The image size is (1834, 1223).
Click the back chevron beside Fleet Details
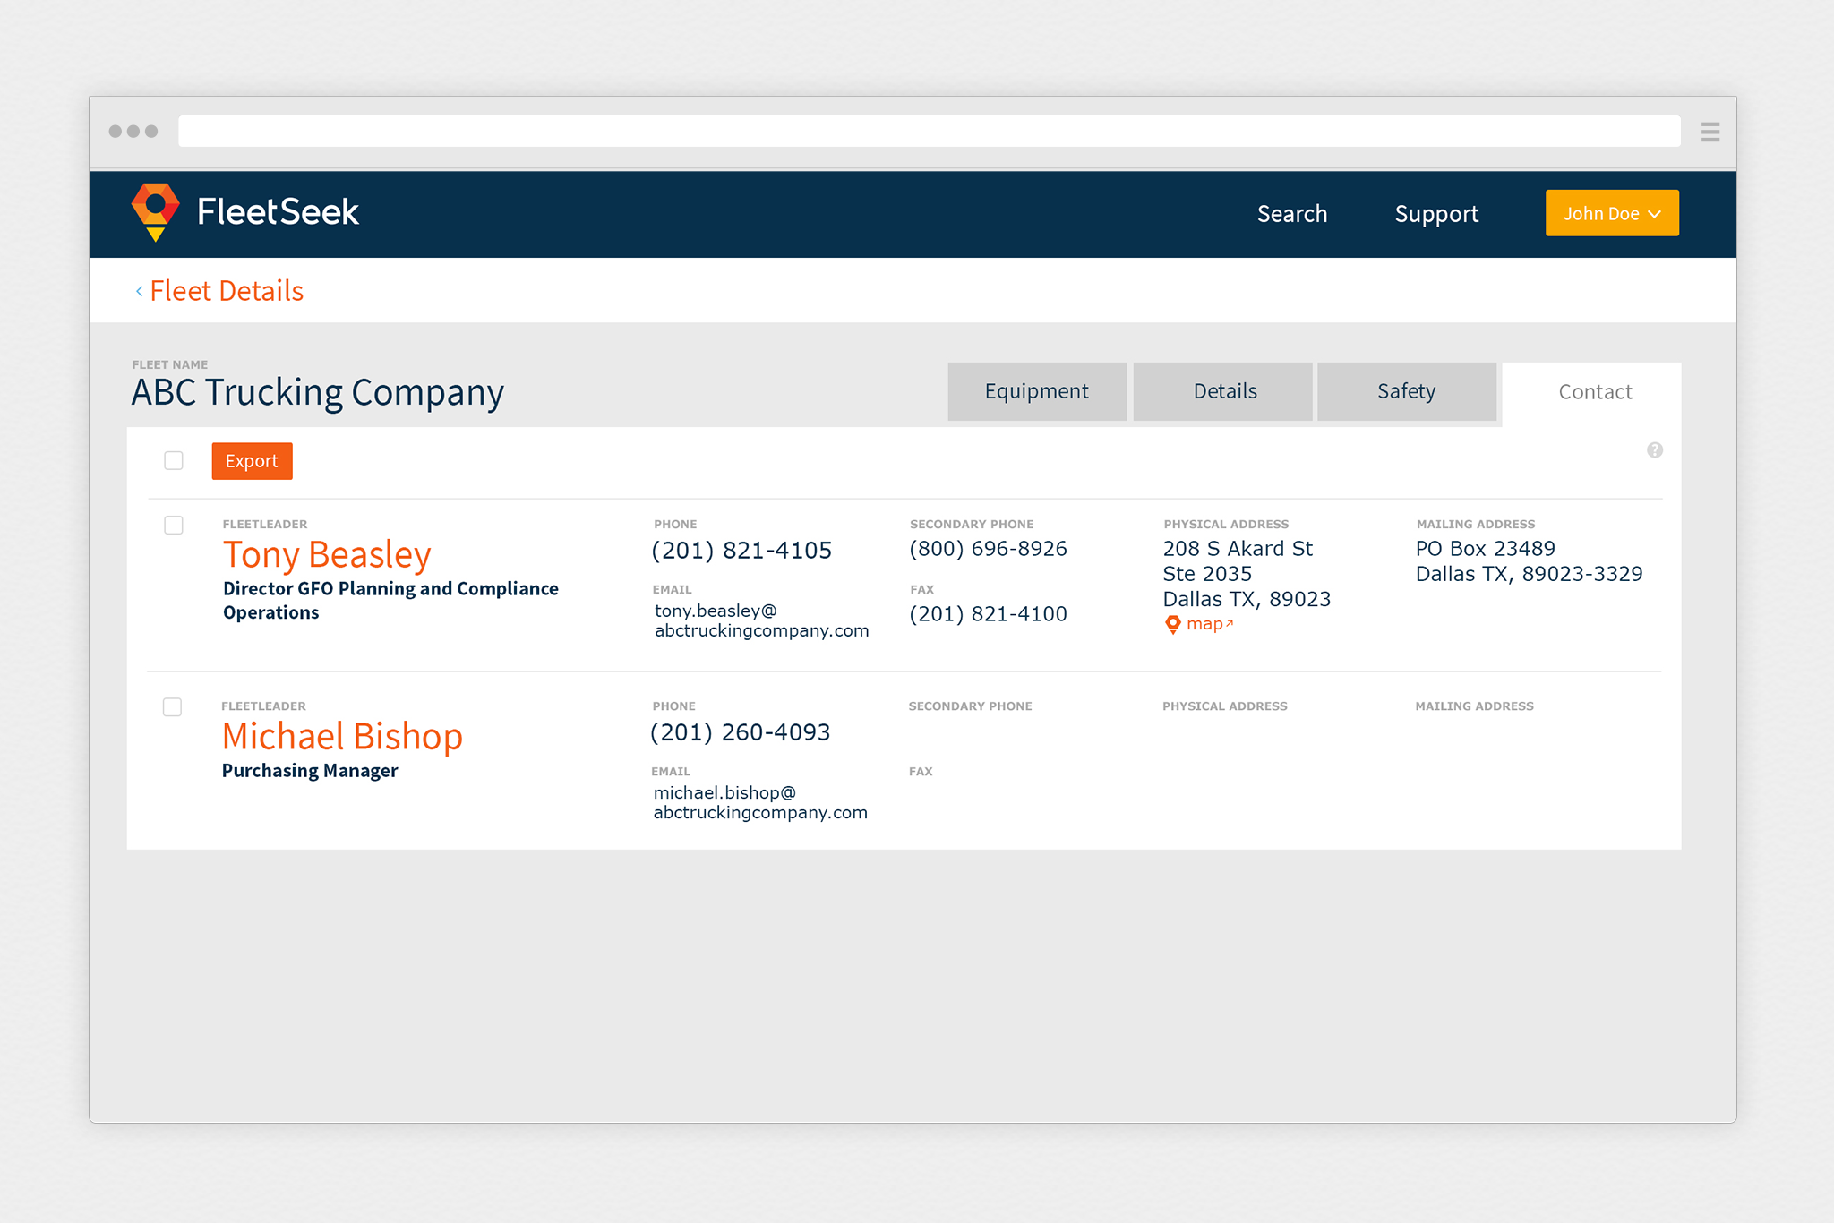[140, 291]
